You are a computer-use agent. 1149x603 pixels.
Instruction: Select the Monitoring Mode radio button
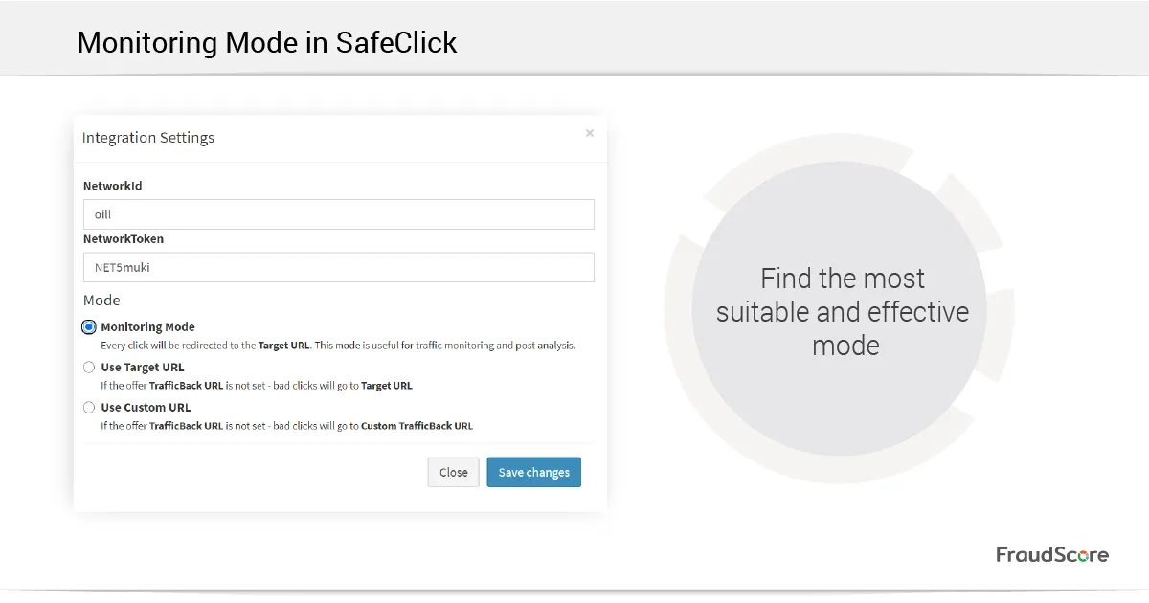pos(89,327)
